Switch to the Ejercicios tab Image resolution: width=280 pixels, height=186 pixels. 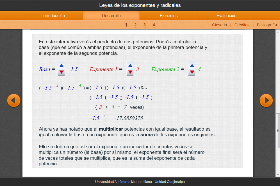point(169,16)
